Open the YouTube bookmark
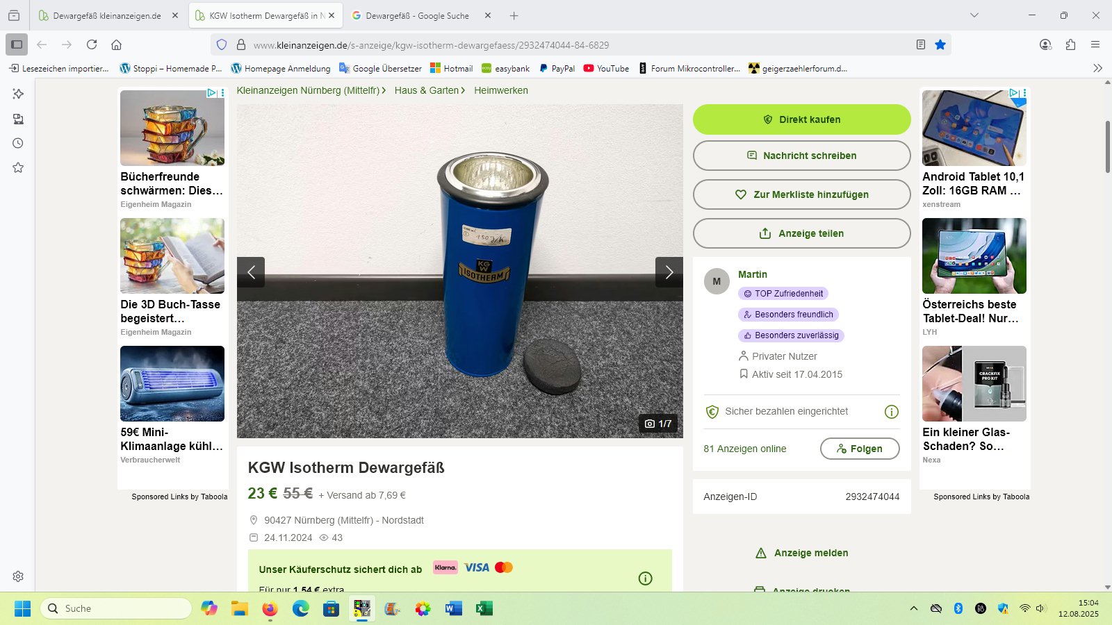The width and height of the screenshot is (1112, 625). click(606, 68)
